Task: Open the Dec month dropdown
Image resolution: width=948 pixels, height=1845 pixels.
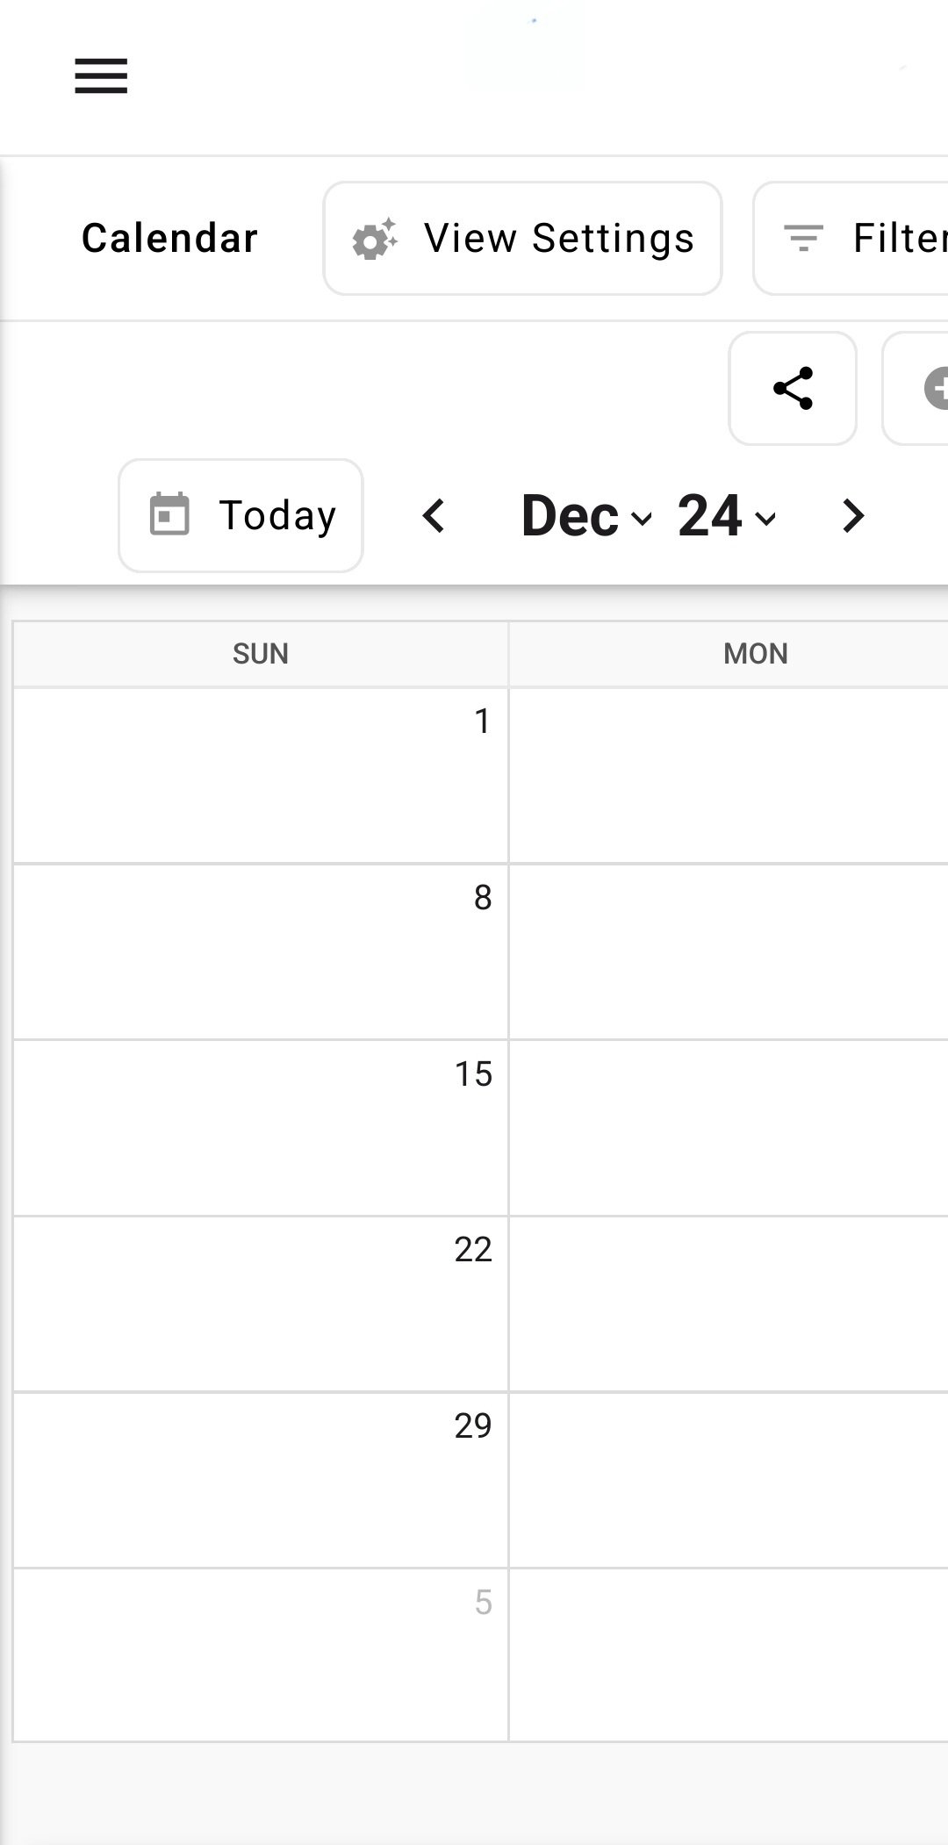Action: (x=585, y=516)
